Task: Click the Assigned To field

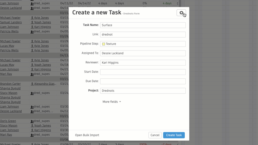Action: pos(143,53)
